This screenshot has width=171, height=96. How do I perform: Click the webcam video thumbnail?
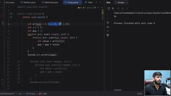point(157,83)
